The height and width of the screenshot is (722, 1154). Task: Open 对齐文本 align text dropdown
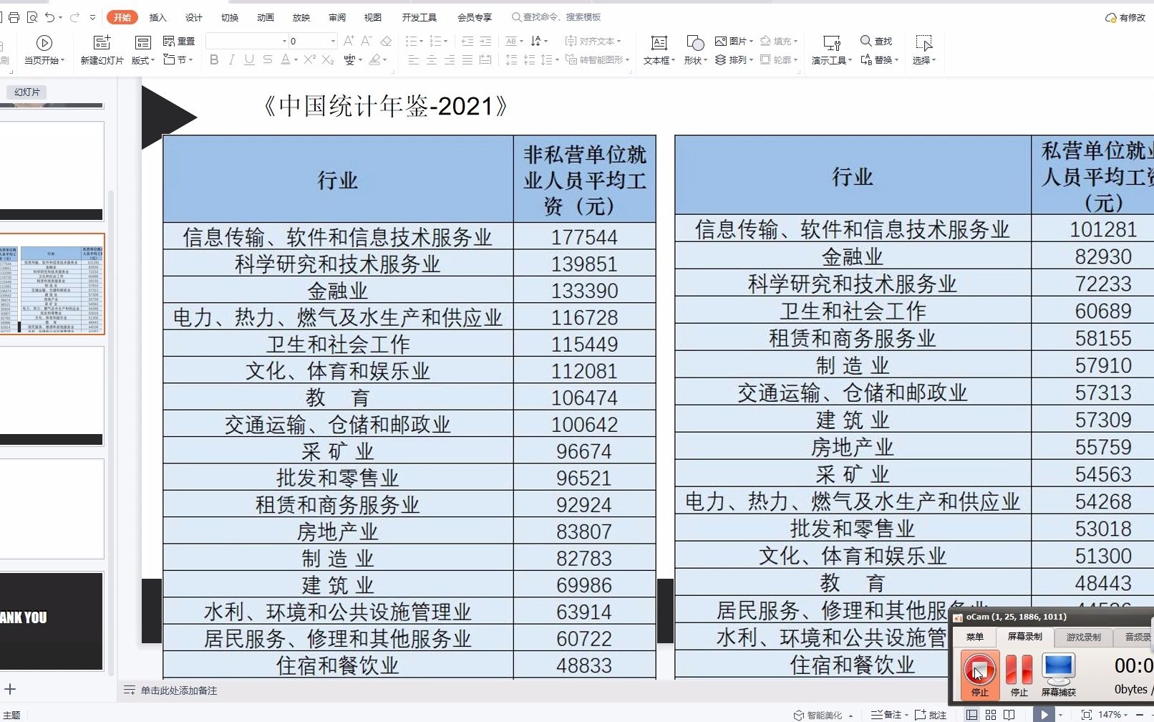(593, 41)
